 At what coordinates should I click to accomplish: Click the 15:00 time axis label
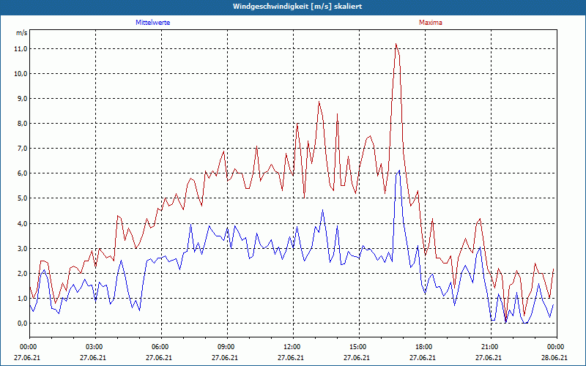[x=359, y=347]
